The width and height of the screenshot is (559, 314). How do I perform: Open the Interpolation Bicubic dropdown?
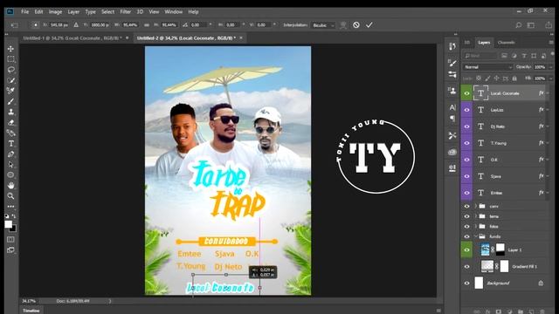(x=323, y=25)
